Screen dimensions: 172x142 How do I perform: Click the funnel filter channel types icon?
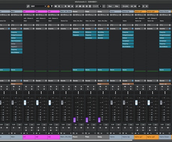click(52, 6)
